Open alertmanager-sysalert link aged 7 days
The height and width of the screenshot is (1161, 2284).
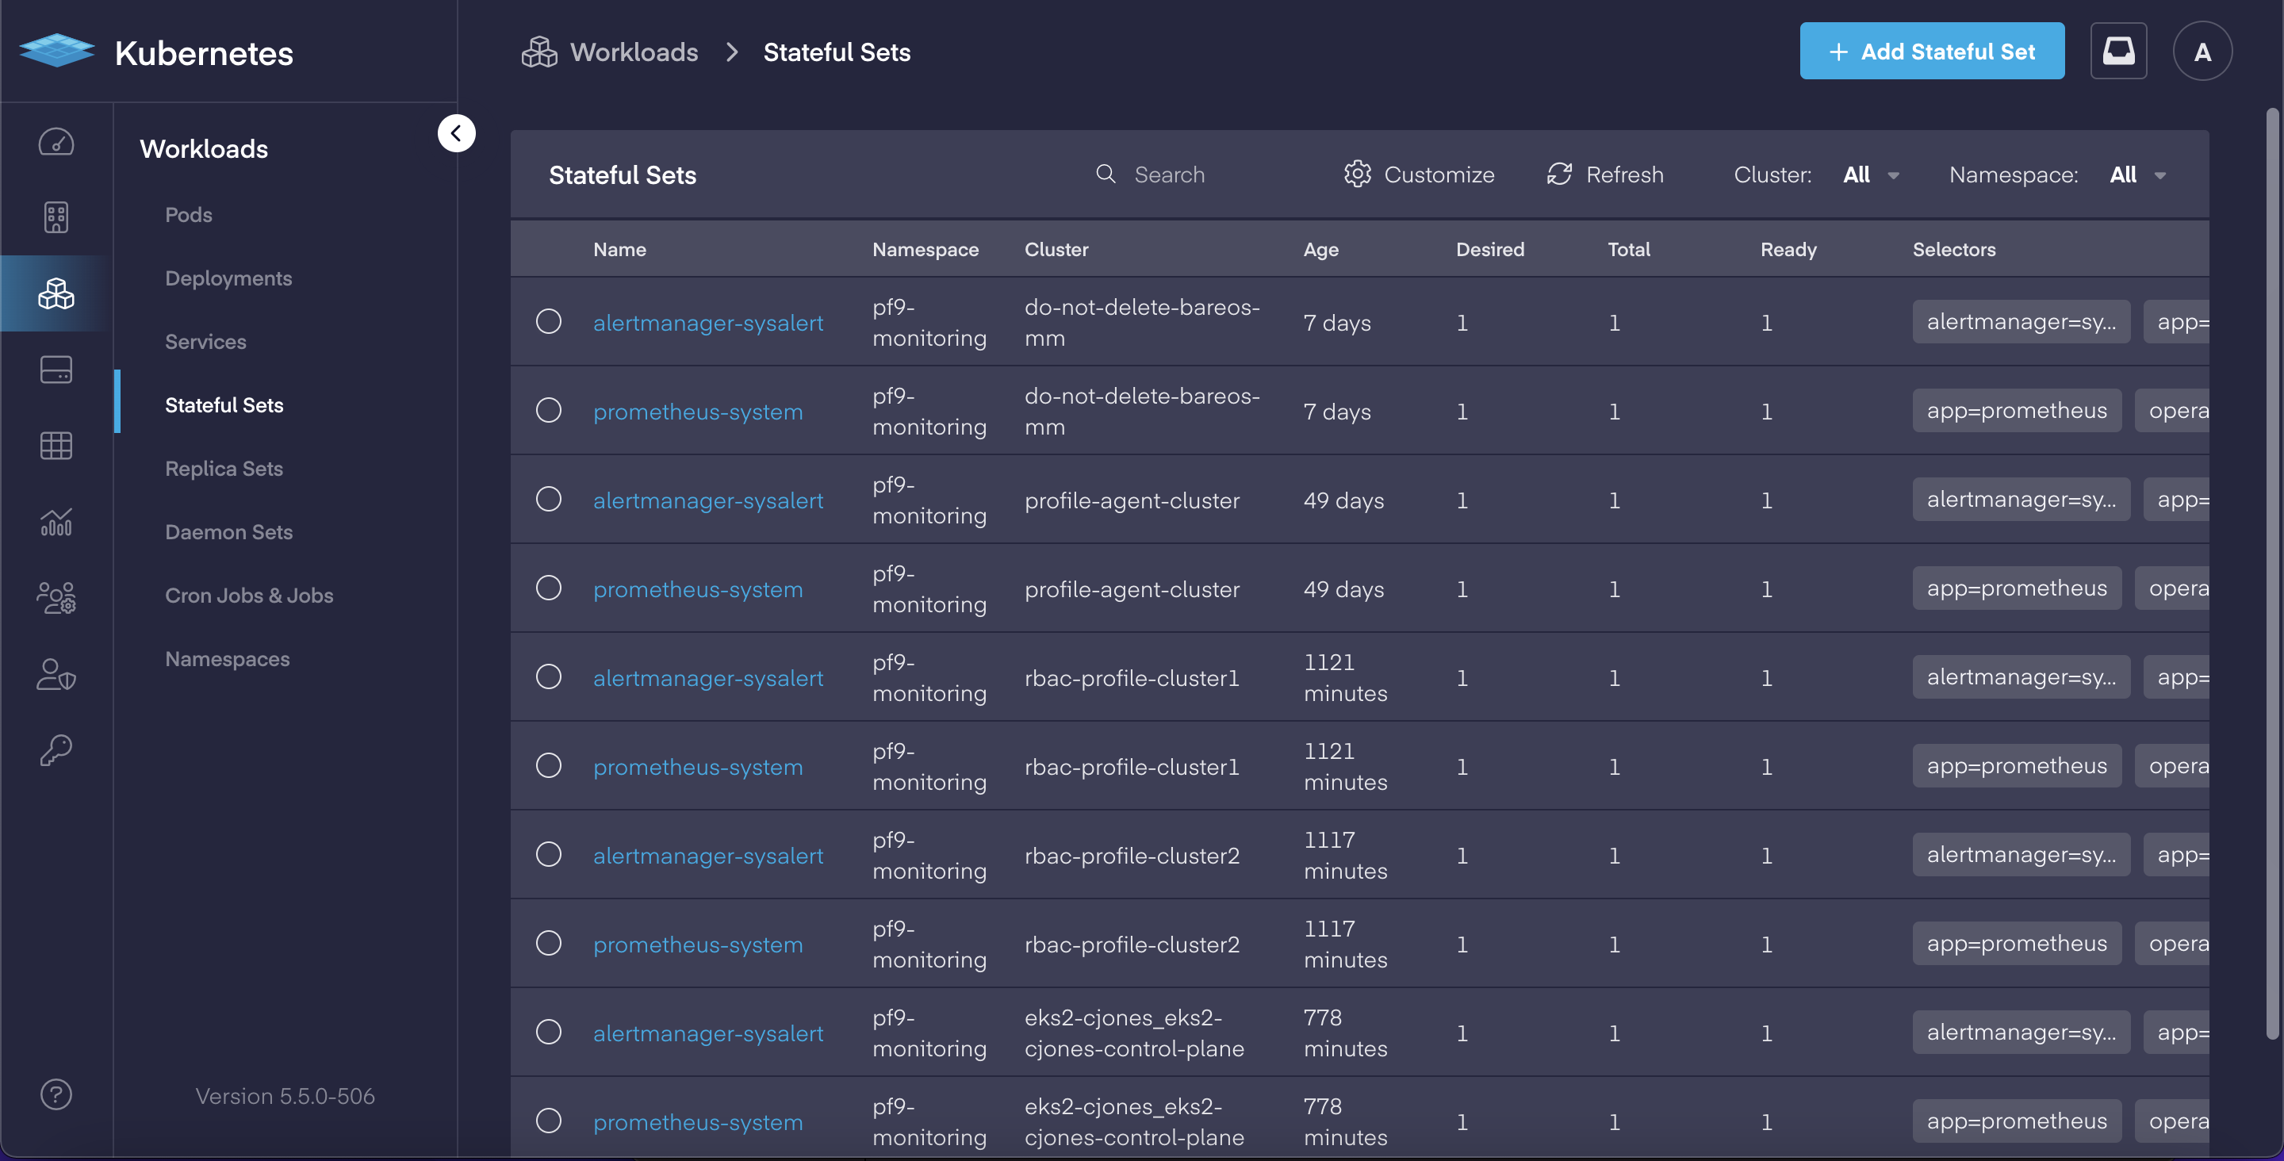coord(707,323)
